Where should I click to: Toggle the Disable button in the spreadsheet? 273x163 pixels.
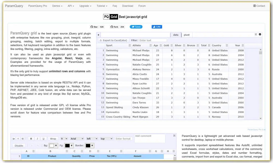coord(19,145)
